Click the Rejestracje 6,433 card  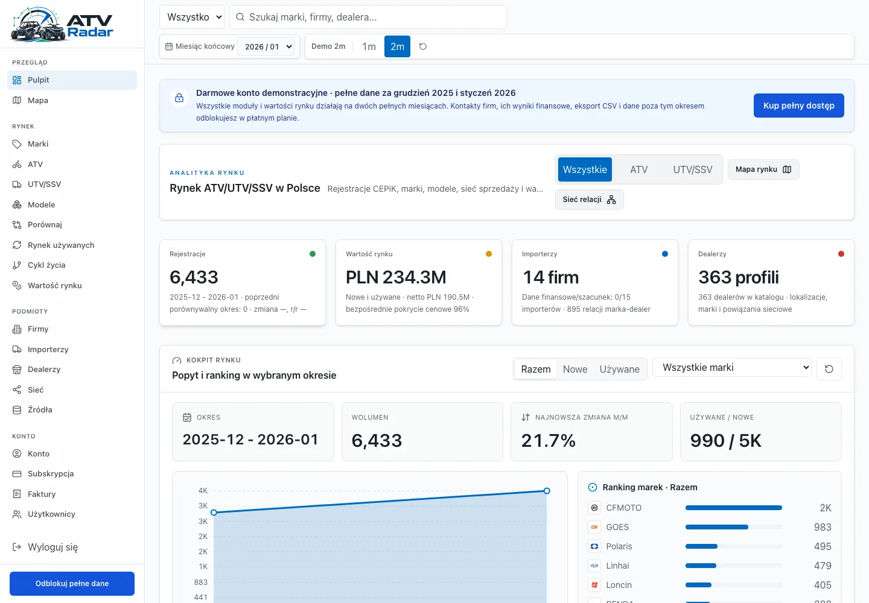pos(243,283)
